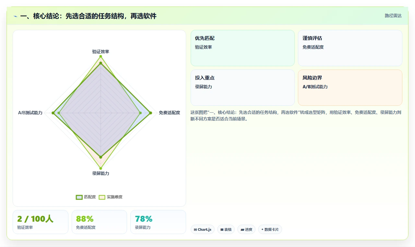415x247 pixels.
Task: Click the 88% 免费适配度 stat card
Action: [x=99, y=222]
